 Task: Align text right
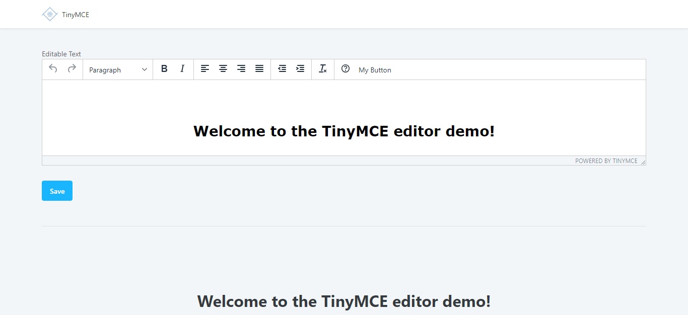[x=241, y=69]
